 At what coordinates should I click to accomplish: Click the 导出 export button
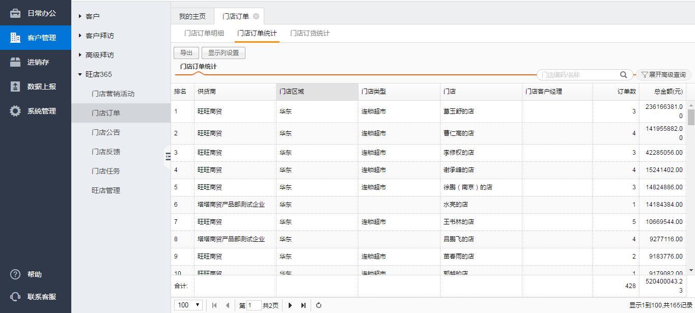click(186, 53)
